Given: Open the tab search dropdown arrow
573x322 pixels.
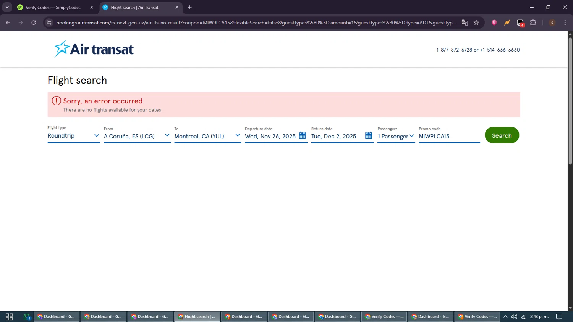Looking at the screenshot, I should pos(7,7).
